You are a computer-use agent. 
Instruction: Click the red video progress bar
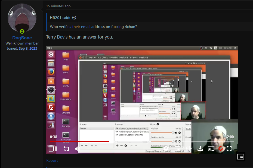(79, 141)
